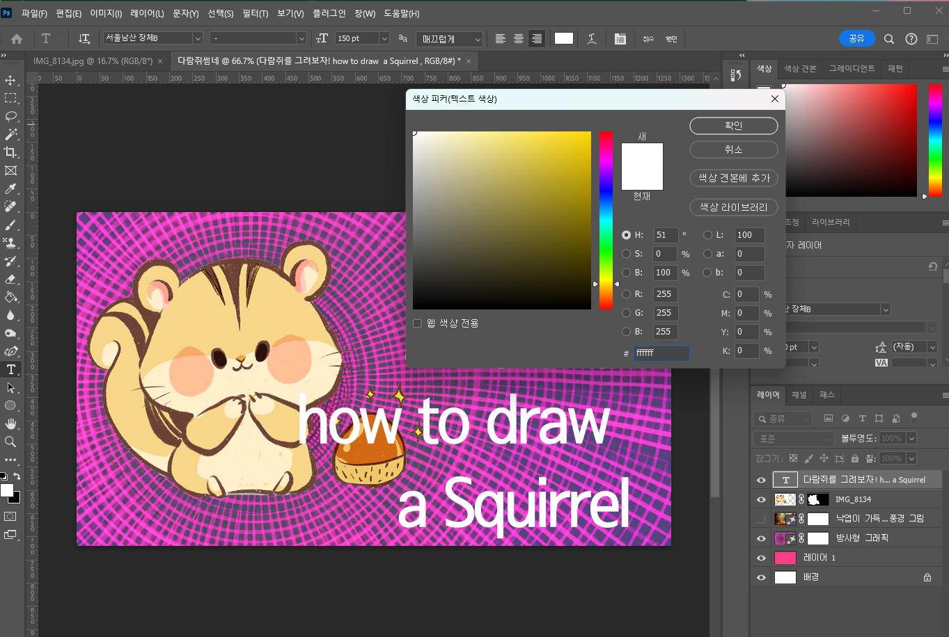Enable the 웹 색상 전용 checkbox
The image size is (949, 637).
tap(418, 323)
